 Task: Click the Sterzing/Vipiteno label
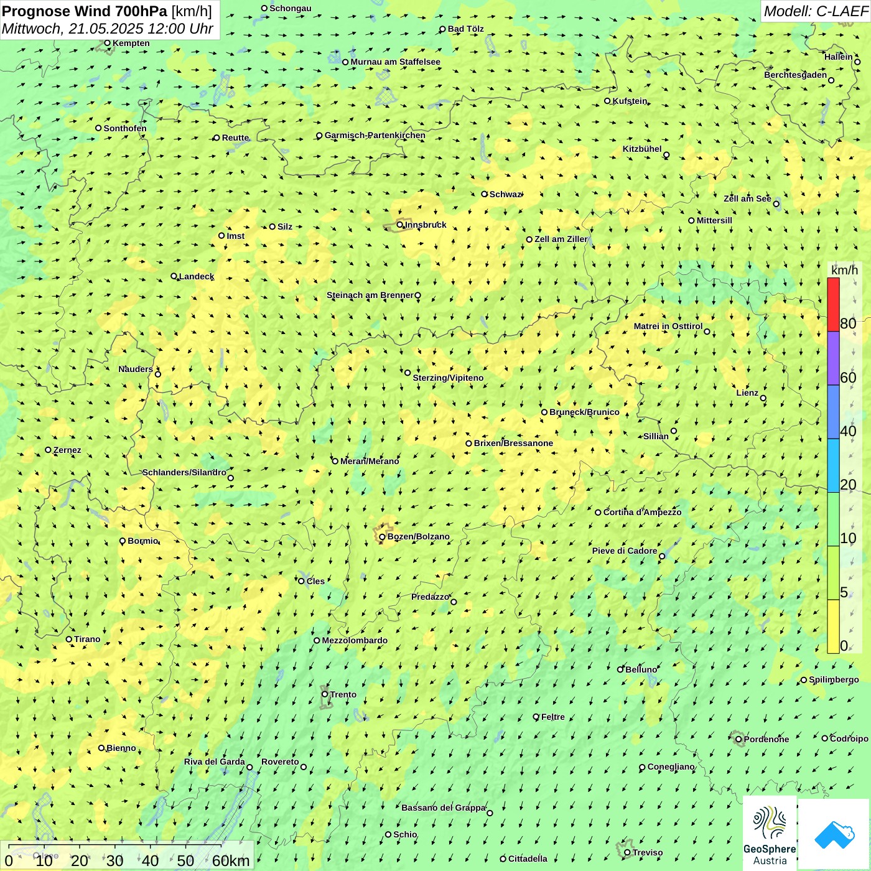(x=448, y=378)
